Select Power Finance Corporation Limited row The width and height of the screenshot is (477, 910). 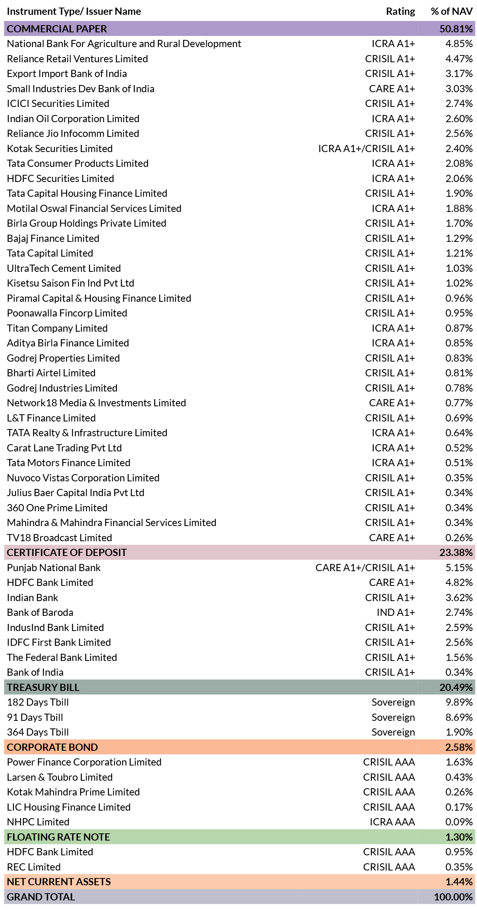tap(239, 762)
